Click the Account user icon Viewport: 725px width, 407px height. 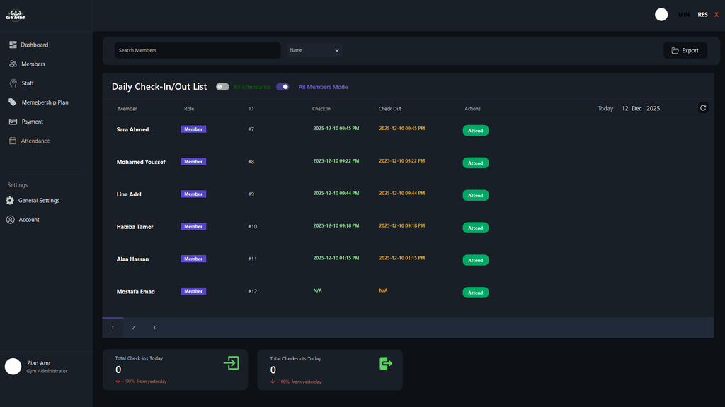(x=10, y=220)
